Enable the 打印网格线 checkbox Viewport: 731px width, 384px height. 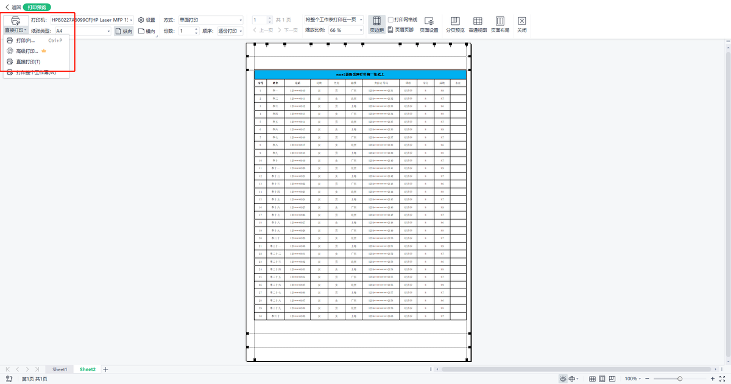(390, 19)
